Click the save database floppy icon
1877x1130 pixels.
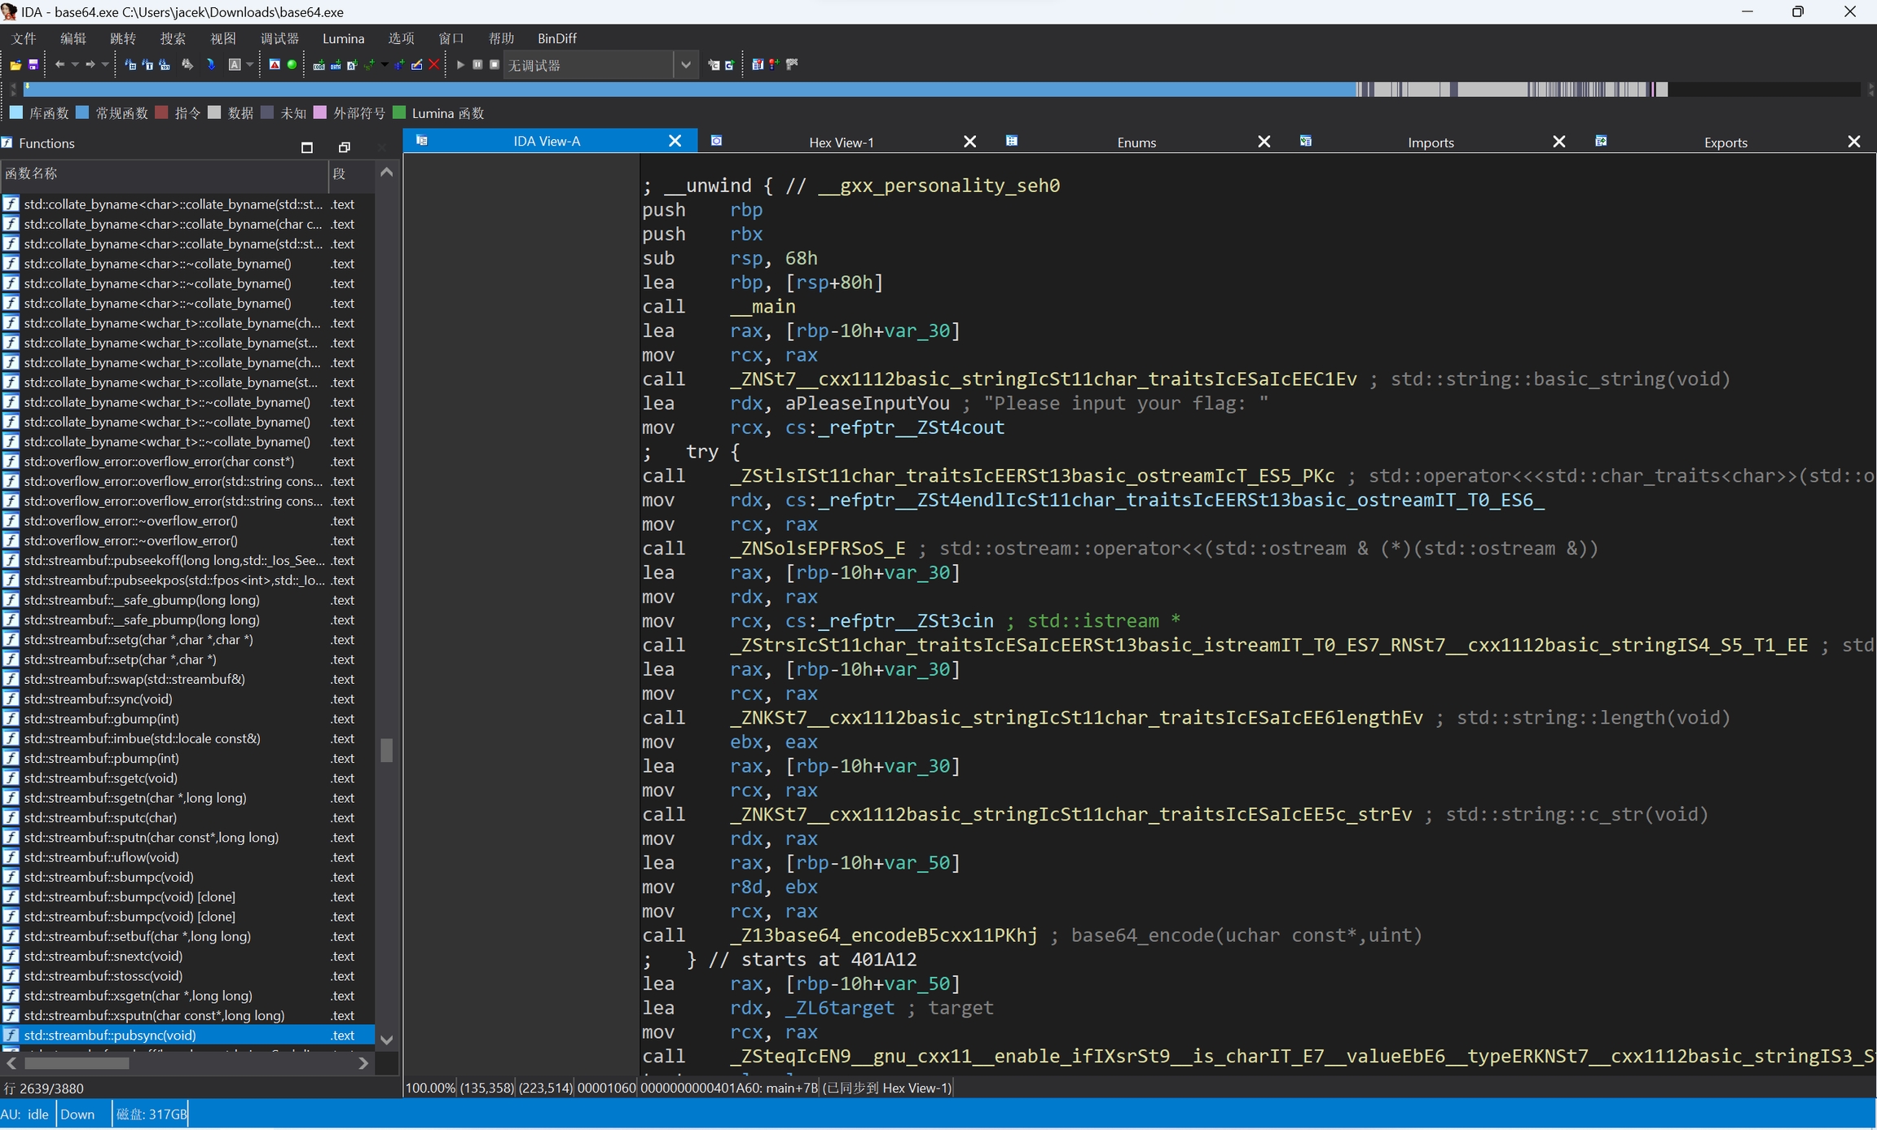33,65
